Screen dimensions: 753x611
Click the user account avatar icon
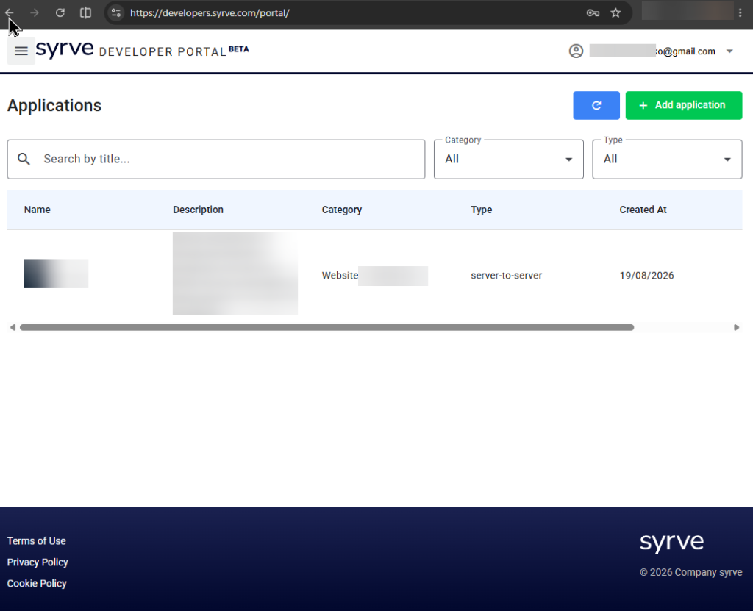pyautogui.click(x=576, y=51)
